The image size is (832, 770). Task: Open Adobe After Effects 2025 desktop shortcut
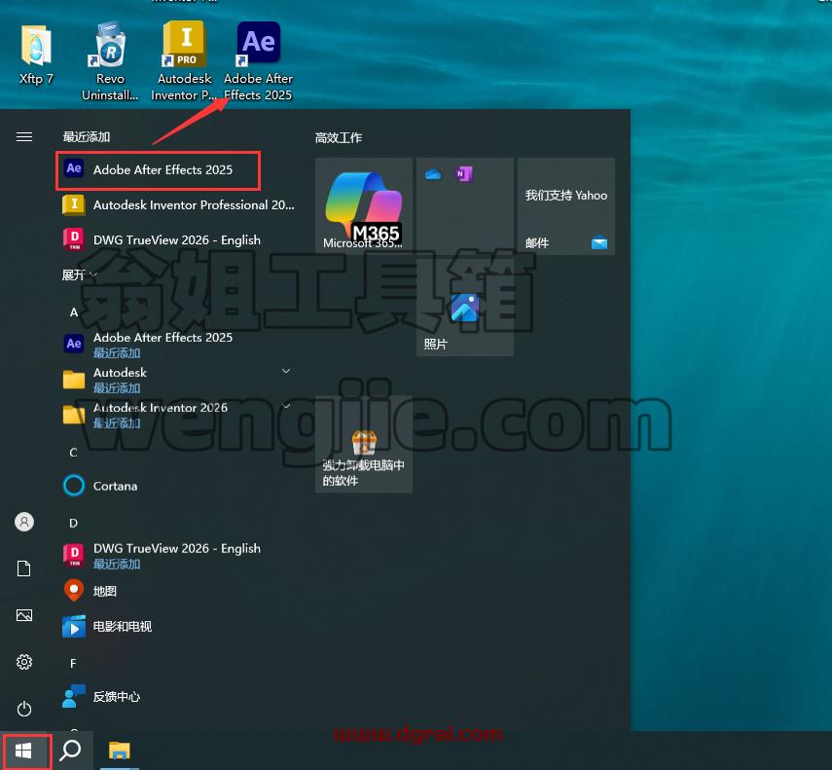(x=259, y=60)
